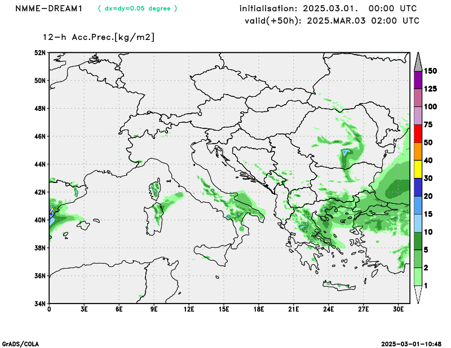The width and height of the screenshot is (451, 348).
Task: Click the colorbar value label 125
Action: pyautogui.click(x=431, y=89)
